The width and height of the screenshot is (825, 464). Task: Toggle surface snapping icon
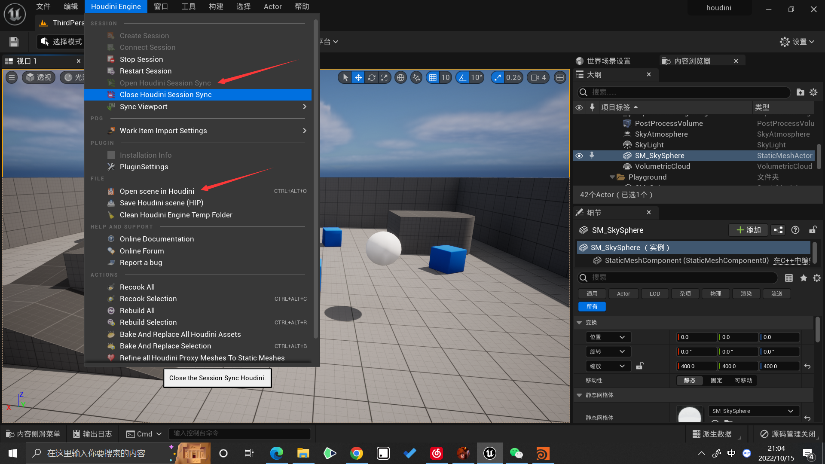pos(416,77)
